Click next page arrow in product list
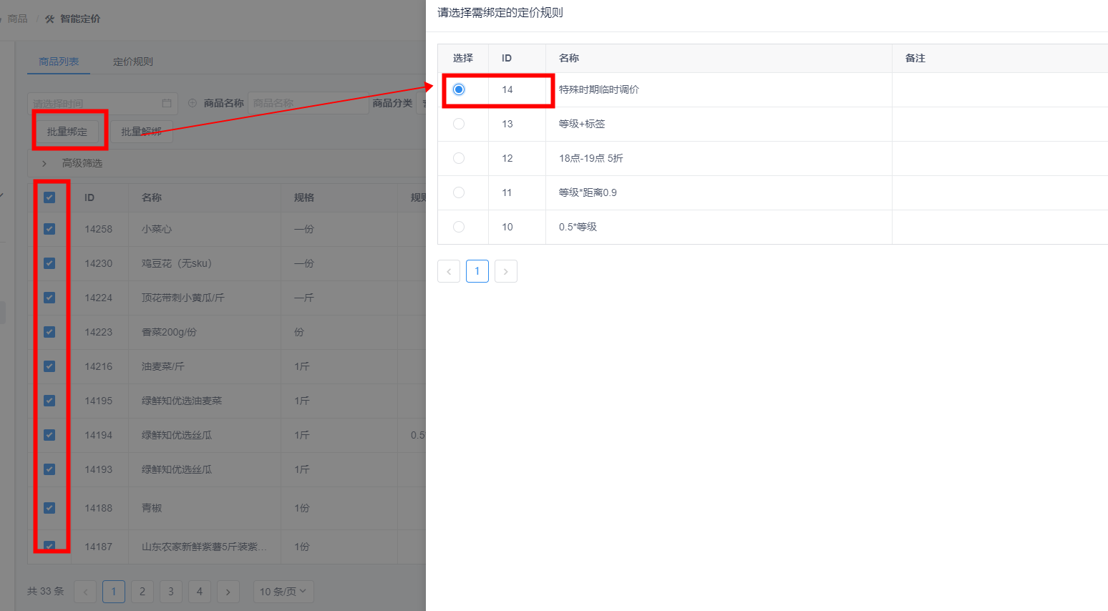This screenshot has height=611, width=1108. pos(228,592)
